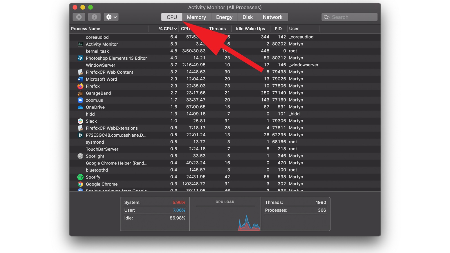
Task: Open the search magnifier options dropdown
Action: (x=327, y=17)
